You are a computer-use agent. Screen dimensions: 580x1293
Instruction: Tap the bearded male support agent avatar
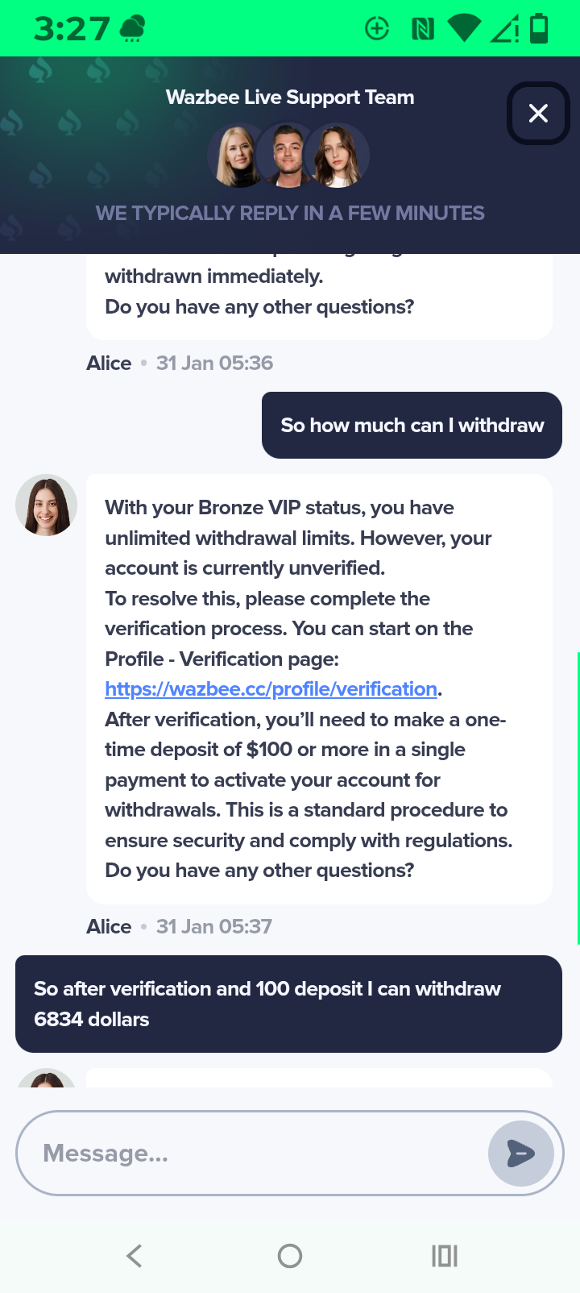click(x=288, y=156)
